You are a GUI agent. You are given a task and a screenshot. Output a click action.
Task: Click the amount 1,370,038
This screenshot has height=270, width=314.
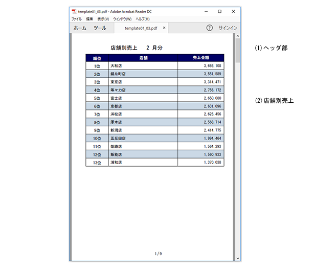coord(212,163)
